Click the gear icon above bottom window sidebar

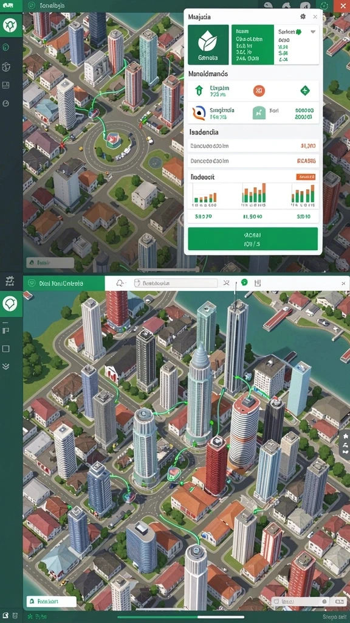point(9,282)
